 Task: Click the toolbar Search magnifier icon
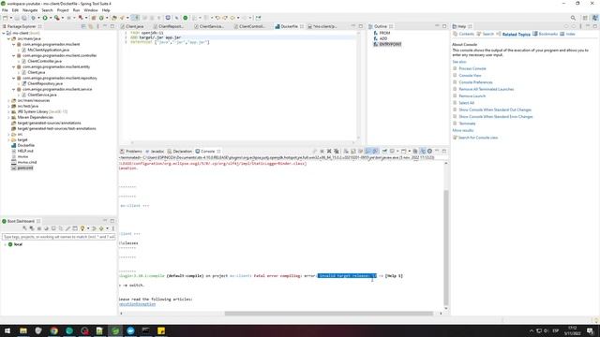point(573,18)
